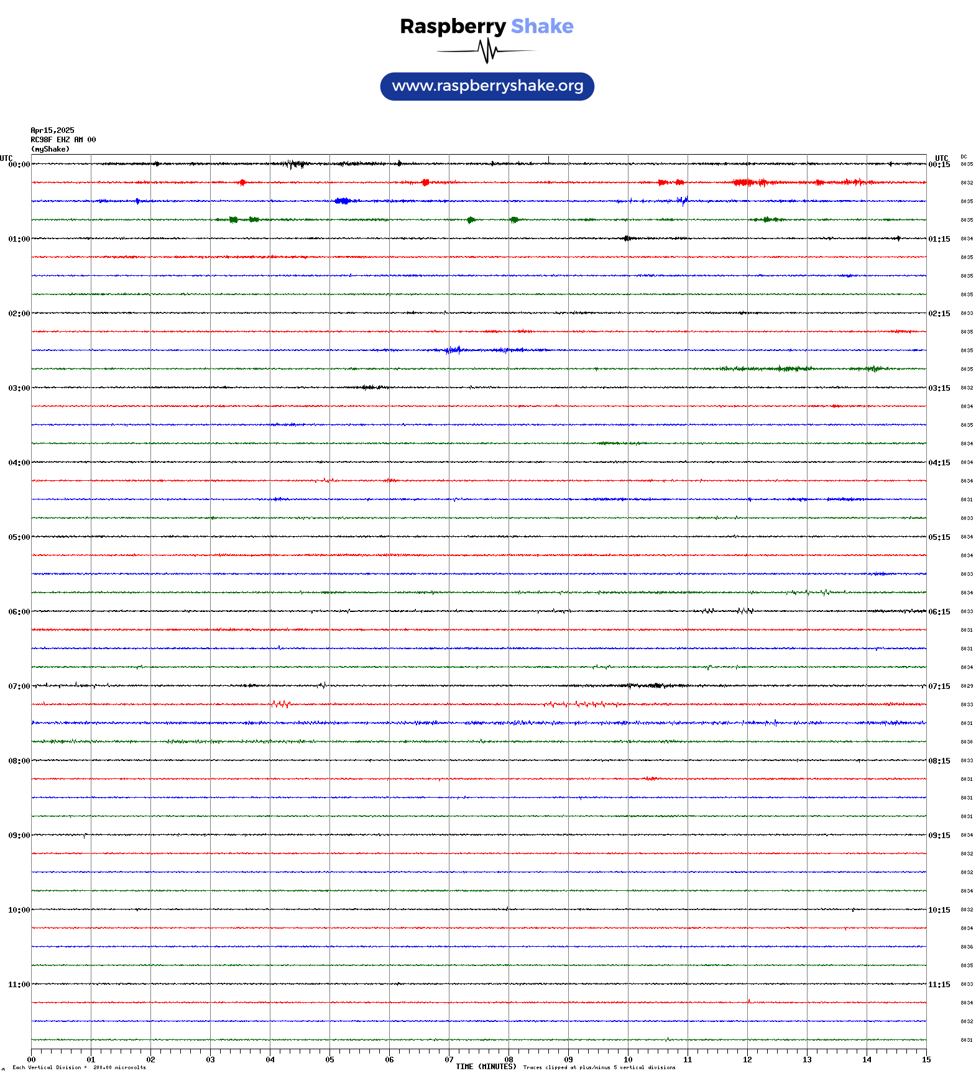
Task: Click minute 01 on the bottom time axis
Action: [91, 1060]
